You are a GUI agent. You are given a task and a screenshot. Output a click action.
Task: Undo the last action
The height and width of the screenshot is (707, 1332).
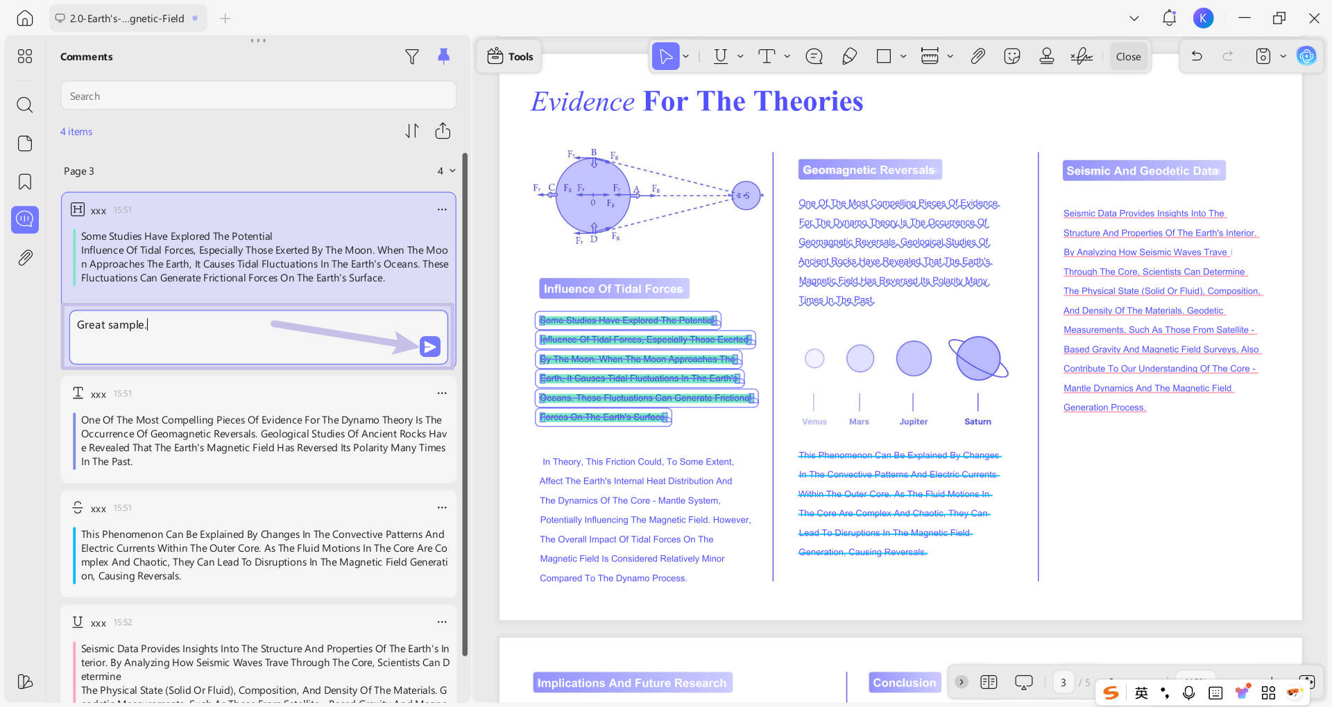coord(1197,56)
